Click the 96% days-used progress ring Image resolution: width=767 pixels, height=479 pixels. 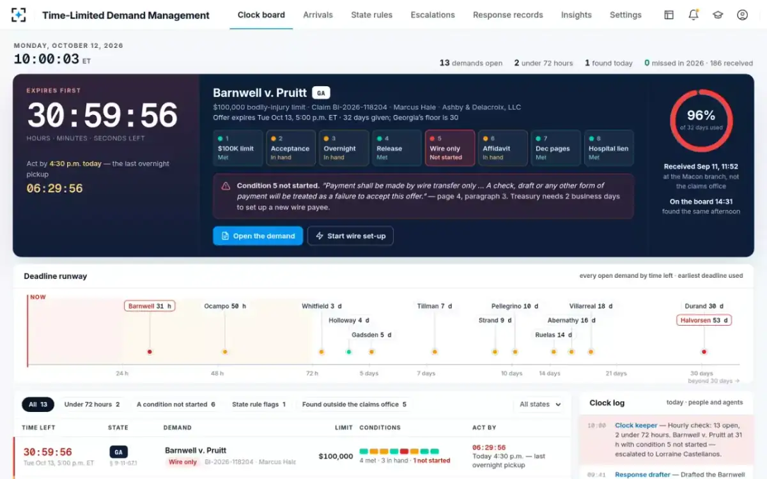(x=701, y=121)
